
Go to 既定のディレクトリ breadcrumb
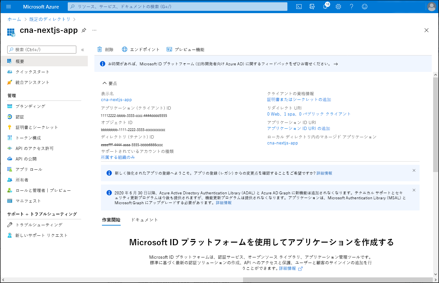[50, 19]
